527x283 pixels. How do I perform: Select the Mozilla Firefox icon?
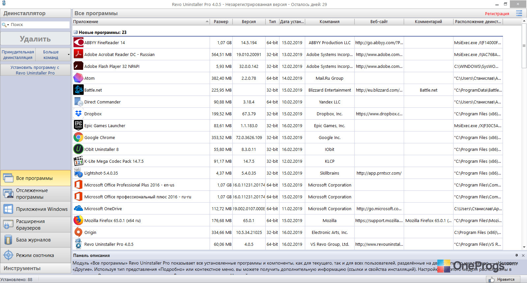pos(78,220)
